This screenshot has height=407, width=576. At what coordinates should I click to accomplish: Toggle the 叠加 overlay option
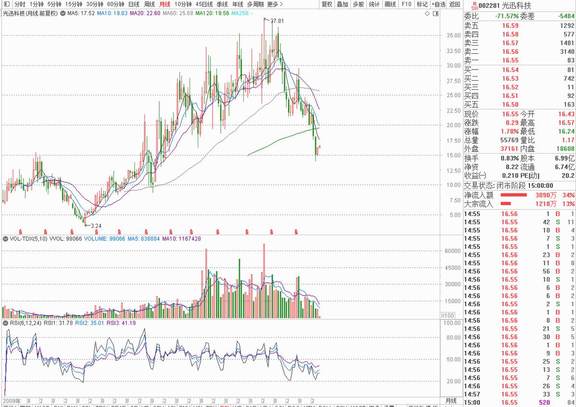(x=342, y=4)
